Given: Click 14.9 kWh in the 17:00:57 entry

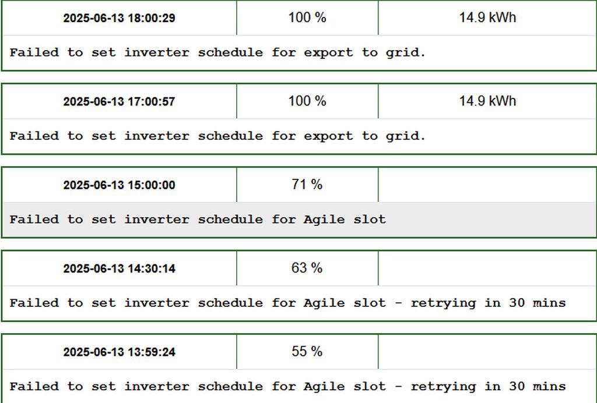Looking at the screenshot, I should pos(487,101).
